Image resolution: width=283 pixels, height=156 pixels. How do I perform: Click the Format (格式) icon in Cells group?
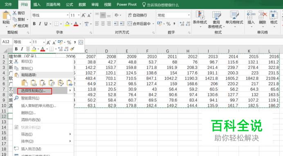(274, 15)
